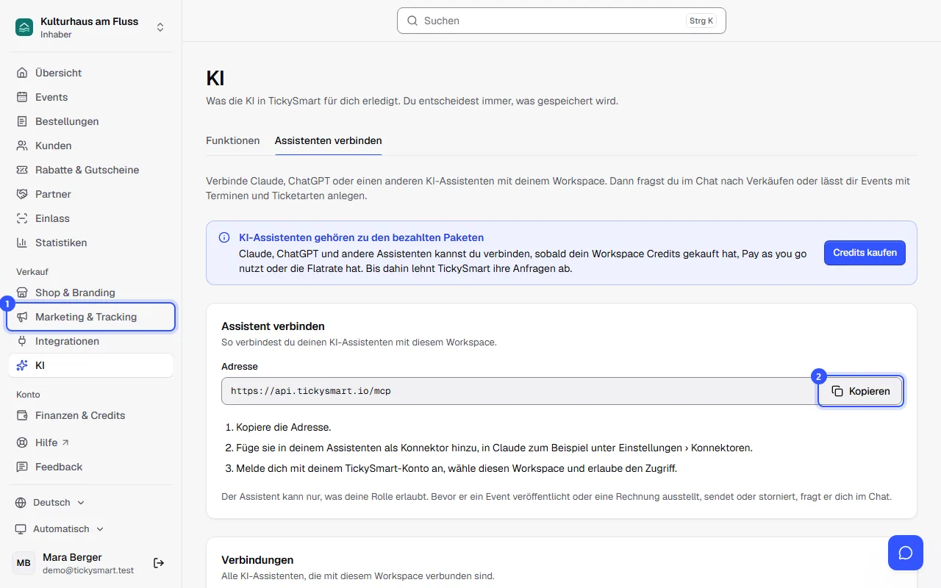Image resolution: width=941 pixels, height=588 pixels.
Task: Open the Finanzen & Credits wallet icon
Action: 22,415
